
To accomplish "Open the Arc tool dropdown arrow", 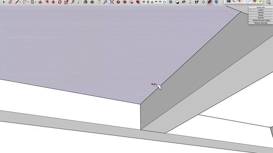I will tap(28, 2).
